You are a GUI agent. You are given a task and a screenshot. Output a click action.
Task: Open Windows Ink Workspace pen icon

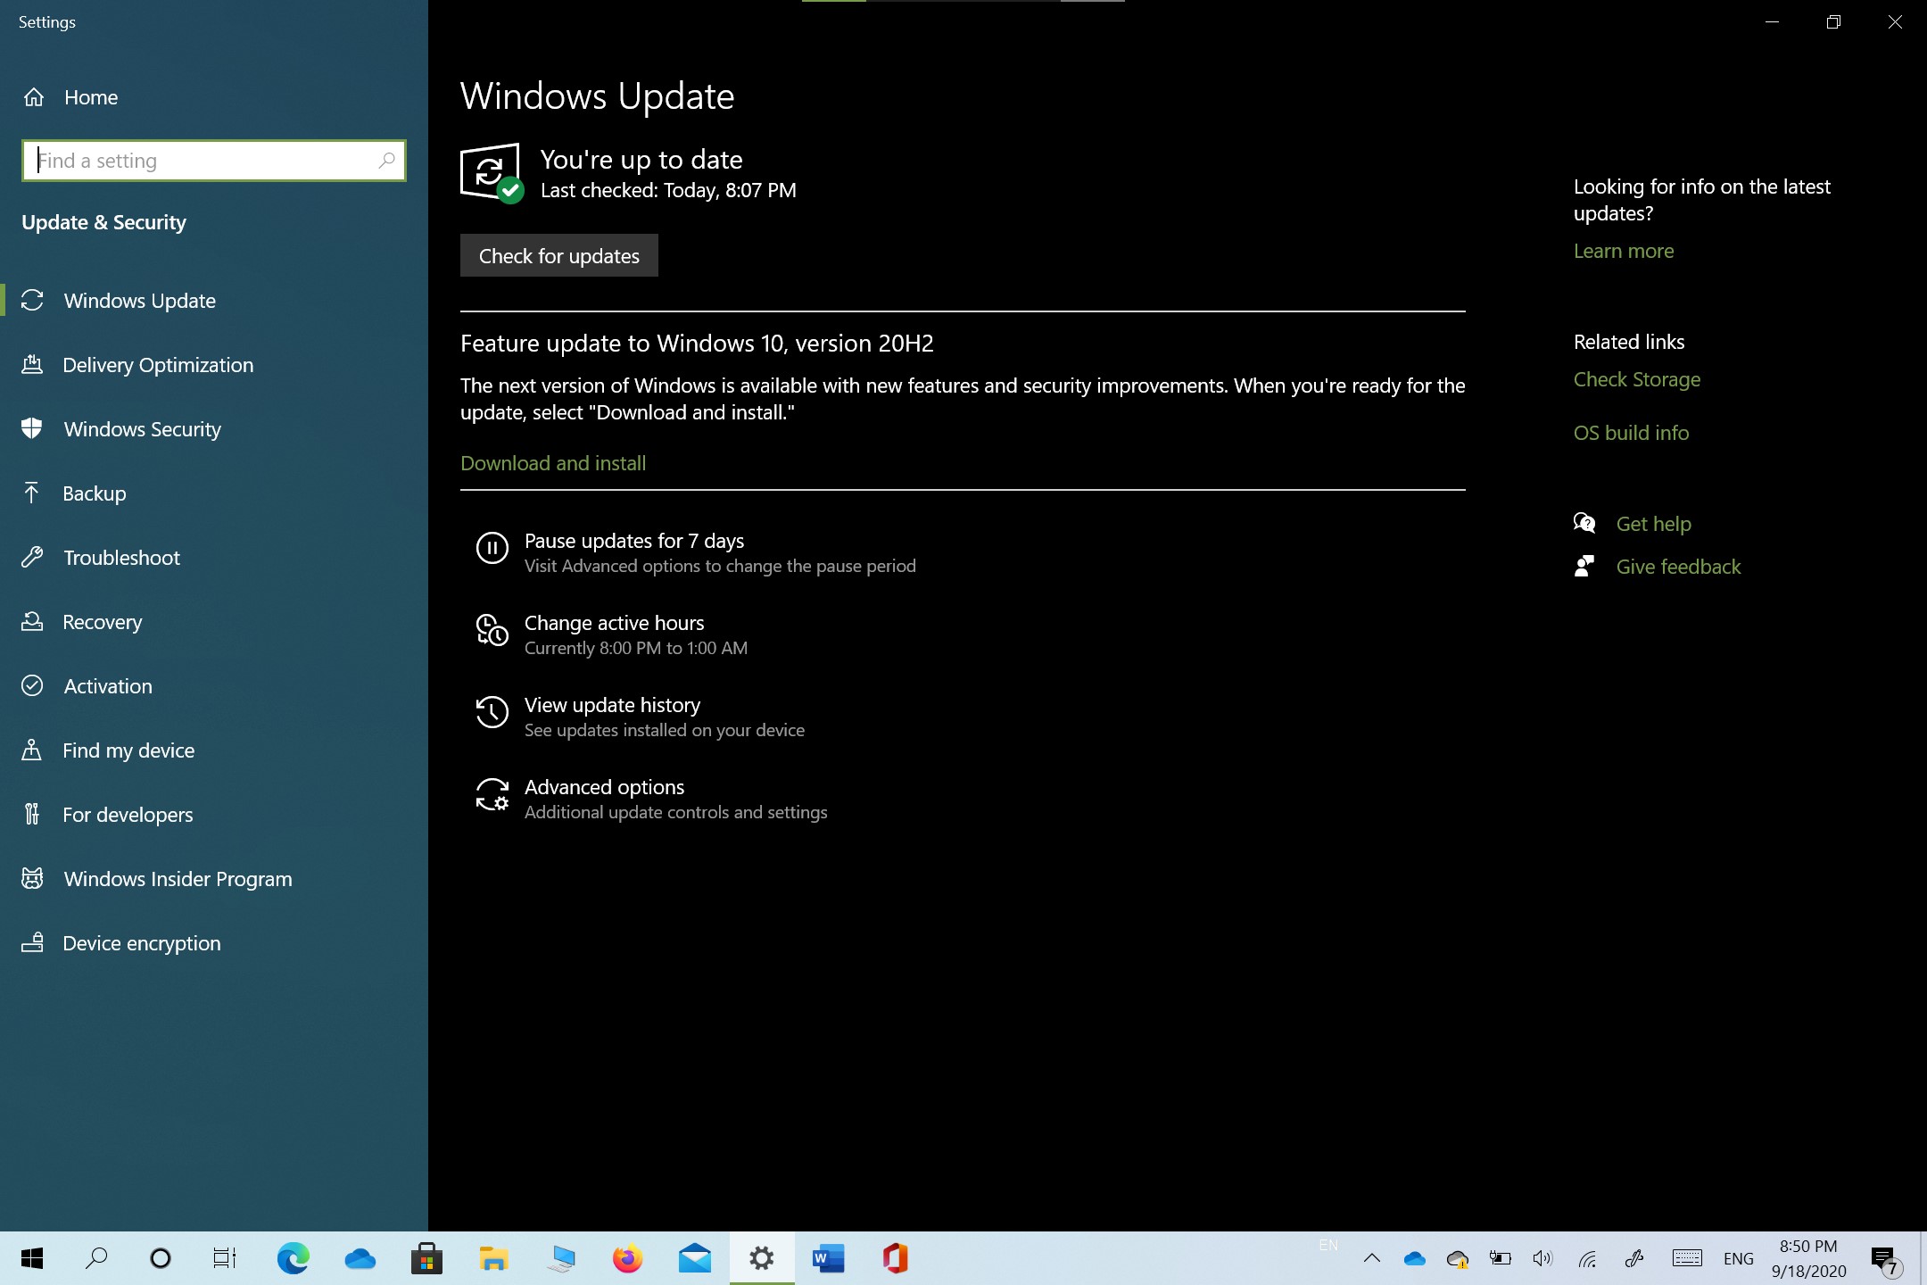coord(1634,1258)
